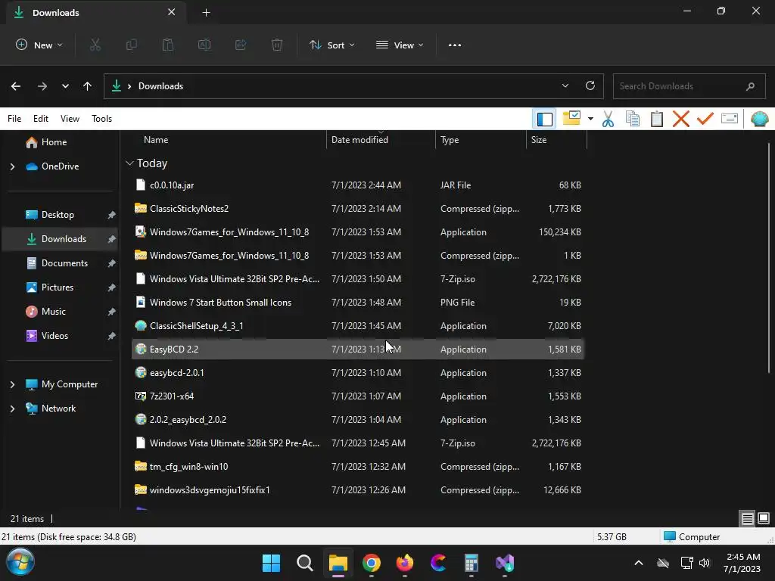This screenshot has width=775, height=581.
Task: Click the Copy icon in command bar
Action: 132,45
